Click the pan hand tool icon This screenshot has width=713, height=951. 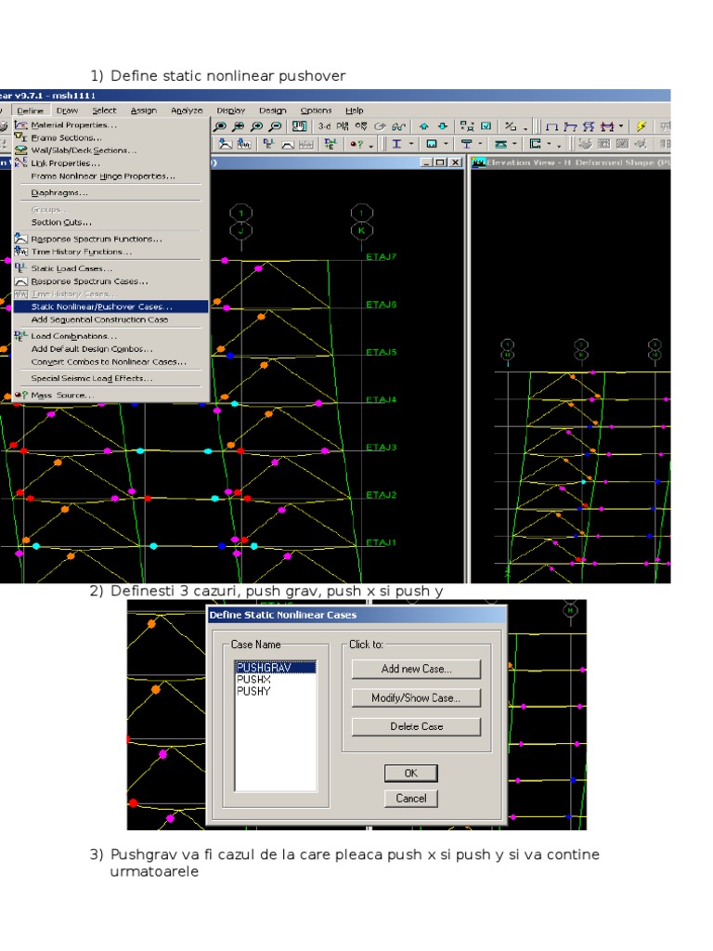point(301,126)
